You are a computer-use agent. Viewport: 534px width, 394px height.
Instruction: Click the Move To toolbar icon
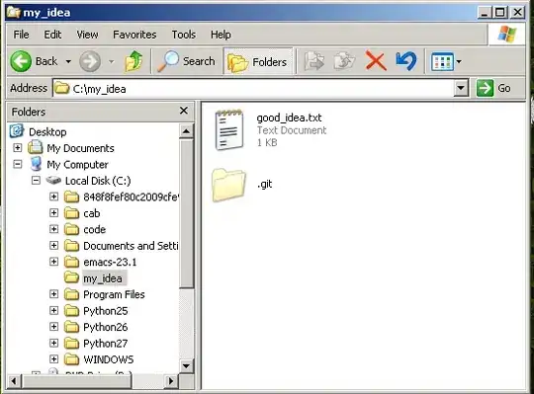(314, 61)
